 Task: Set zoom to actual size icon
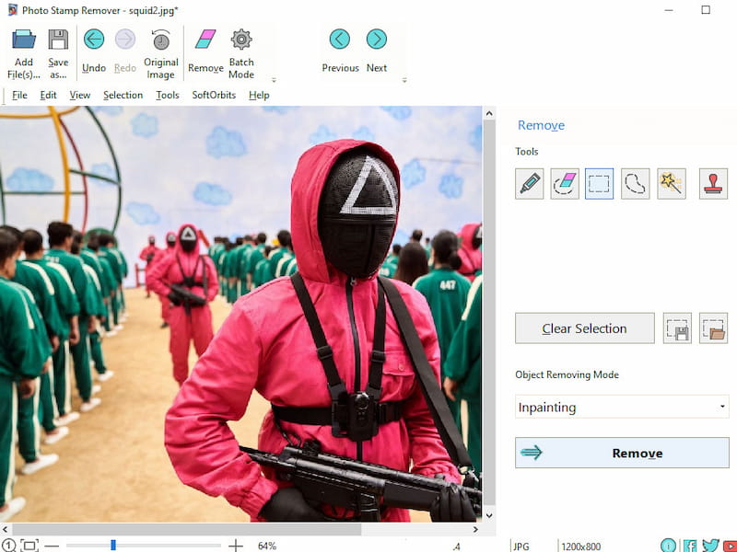(x=8, y=546)
